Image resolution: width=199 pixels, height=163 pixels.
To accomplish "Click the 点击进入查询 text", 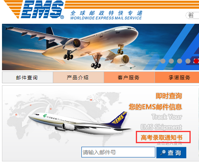I will click(x=169, y=143).
